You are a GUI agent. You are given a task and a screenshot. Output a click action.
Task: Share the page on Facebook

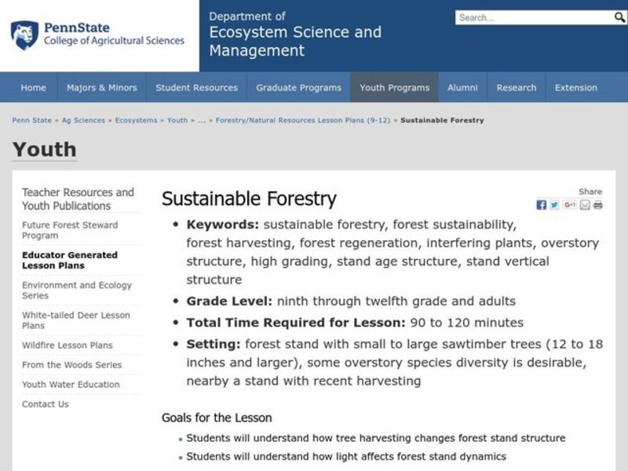541,205
